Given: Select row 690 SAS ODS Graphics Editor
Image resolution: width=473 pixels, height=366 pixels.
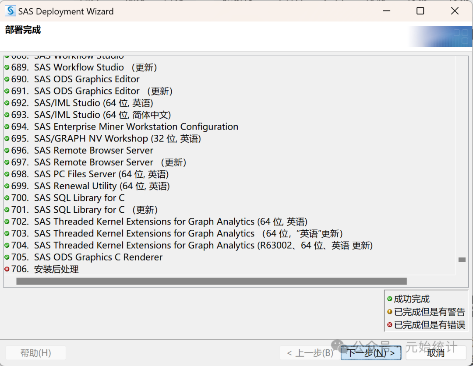Looking at the screenshot, I should [72, 79].
